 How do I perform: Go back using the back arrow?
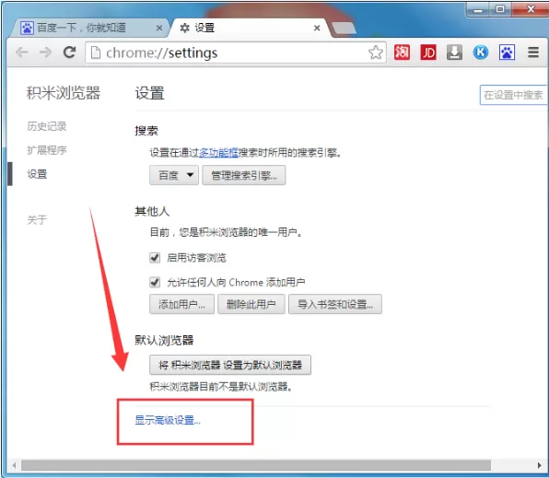[x=22, y=52]
